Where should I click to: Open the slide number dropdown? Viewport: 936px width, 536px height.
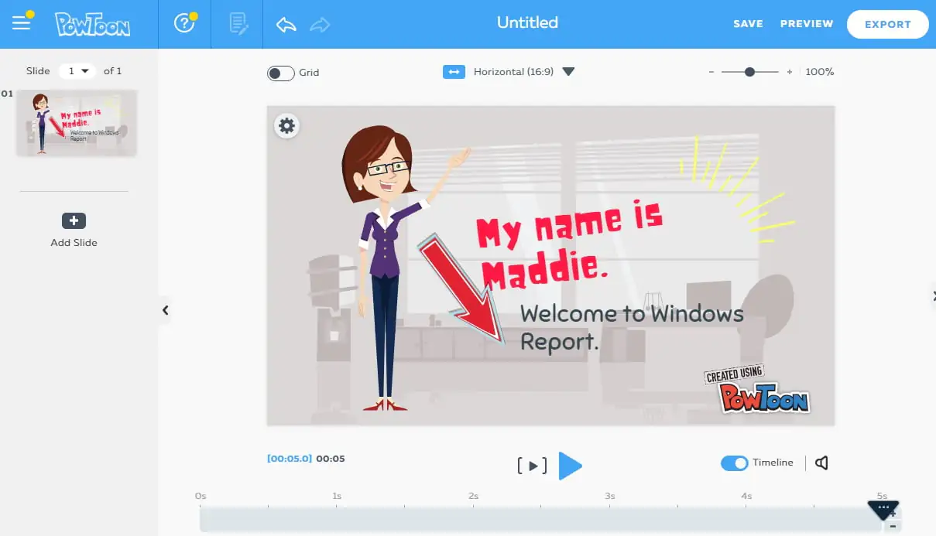pos(77,70)
